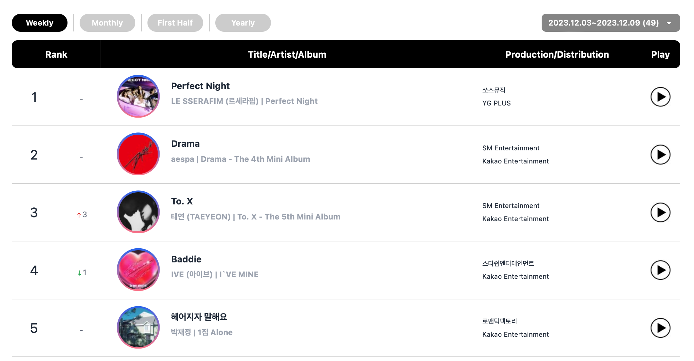Open Perfect Night album cover thumbnail
The height and width of the screenshot is (361, 694).
138,96
